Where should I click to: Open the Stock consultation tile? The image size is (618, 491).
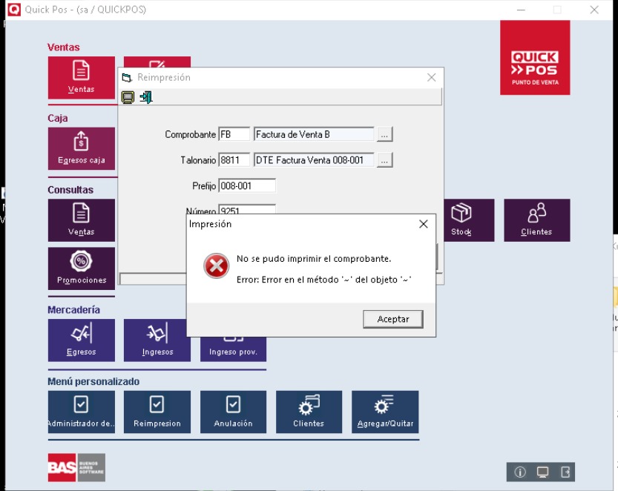point(461,220)
